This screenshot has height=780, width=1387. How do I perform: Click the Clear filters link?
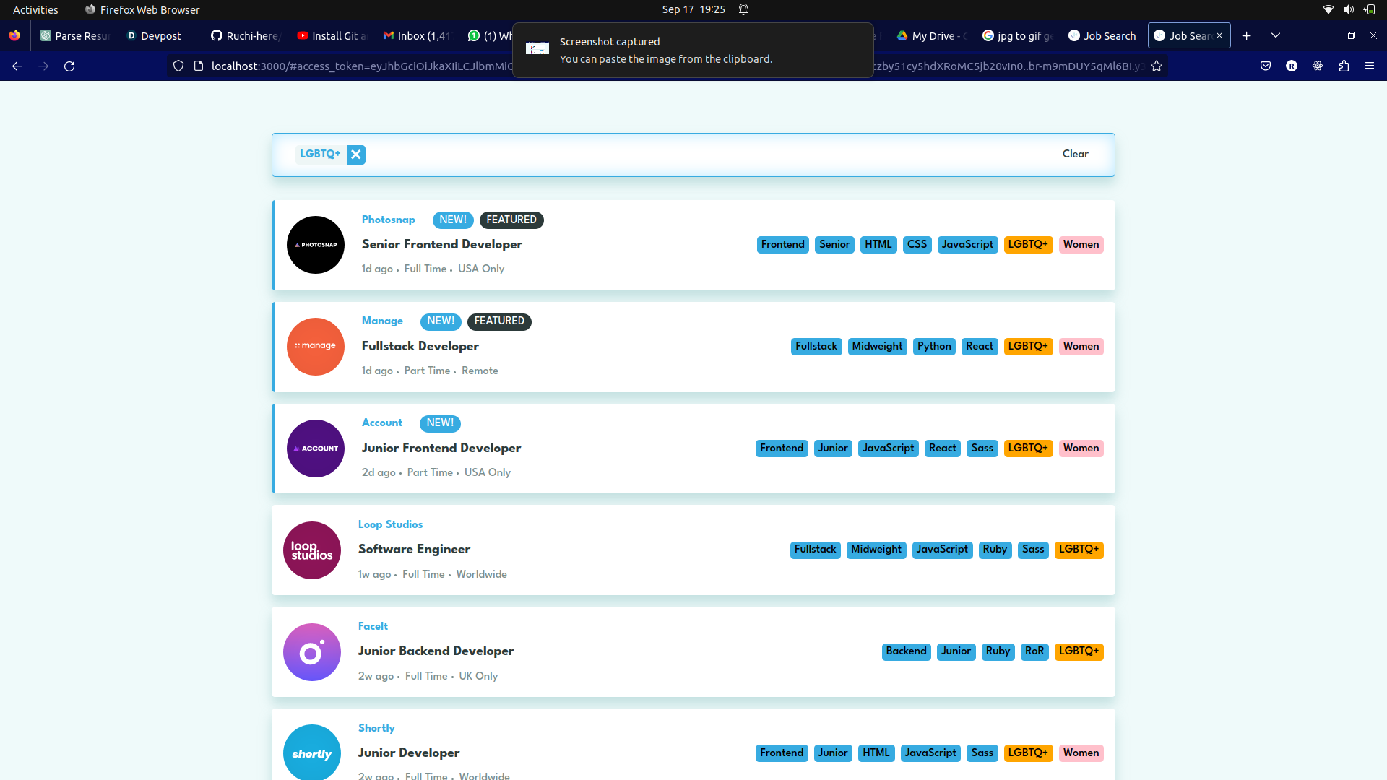click(1075, 154)
